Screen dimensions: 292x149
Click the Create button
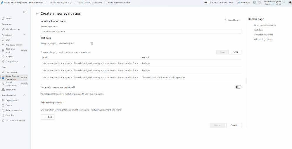[217, 125]
